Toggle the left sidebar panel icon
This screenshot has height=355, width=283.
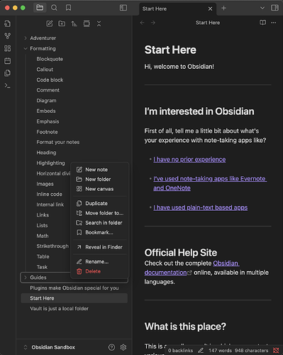coord(123,8)
